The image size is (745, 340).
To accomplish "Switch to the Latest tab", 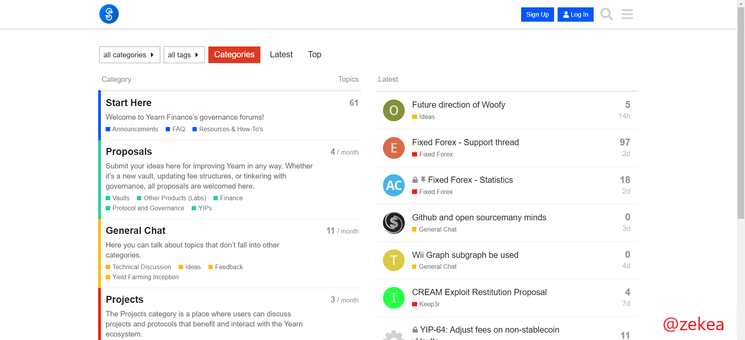I will (x=281, y=55).
